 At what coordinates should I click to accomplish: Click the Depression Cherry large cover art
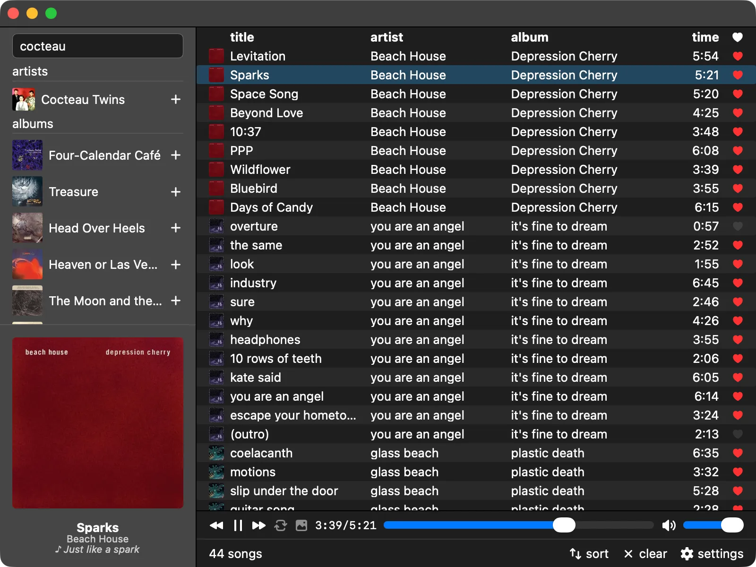98,423
